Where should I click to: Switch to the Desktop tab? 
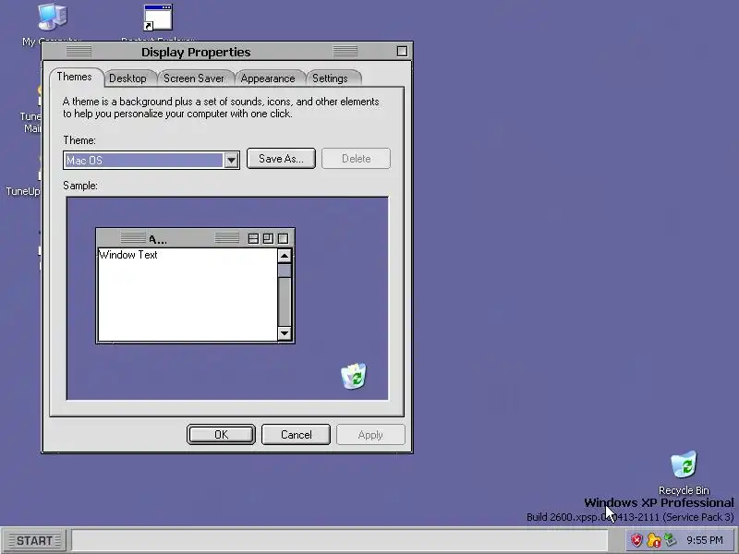(x=127, y=78)
